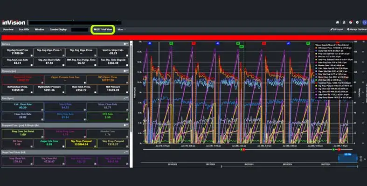Click the square icon in Pressure panel header
This screenshot has height=186, width=367.
pos(125,71)
